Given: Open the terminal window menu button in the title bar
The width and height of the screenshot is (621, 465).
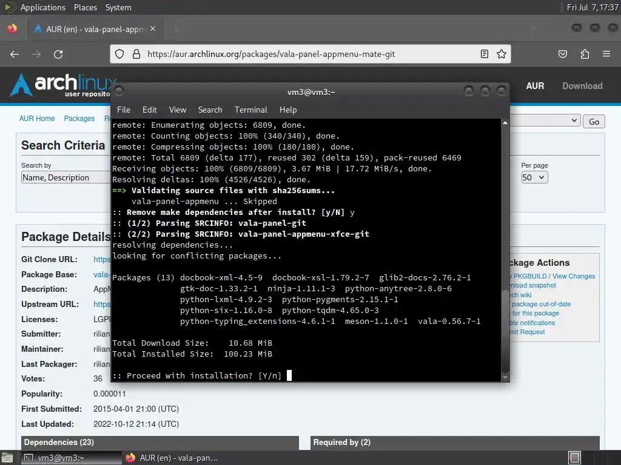Looking at the screenshot, I should click(119, 92).
